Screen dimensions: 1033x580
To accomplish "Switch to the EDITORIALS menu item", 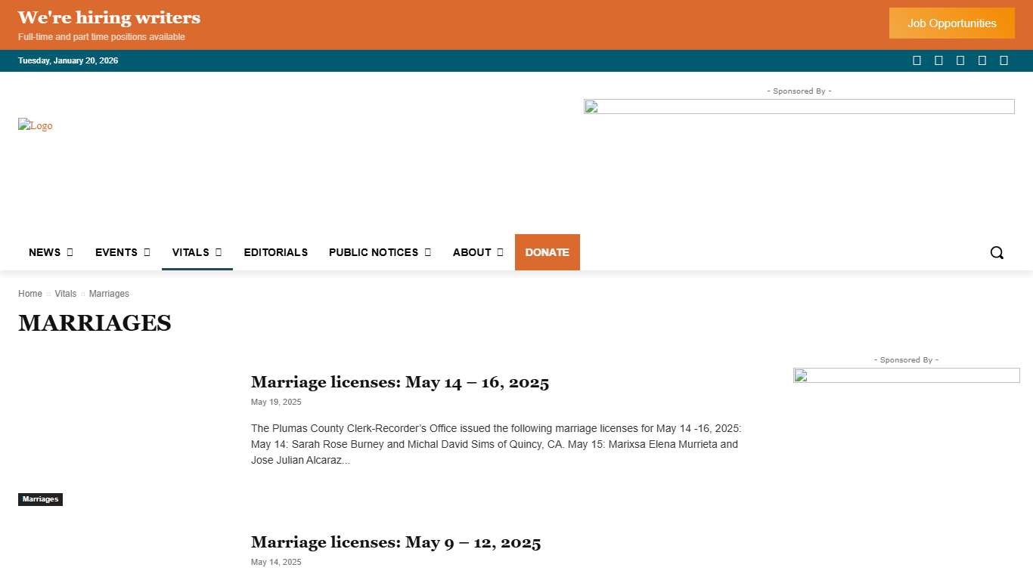I will point(275,252).
